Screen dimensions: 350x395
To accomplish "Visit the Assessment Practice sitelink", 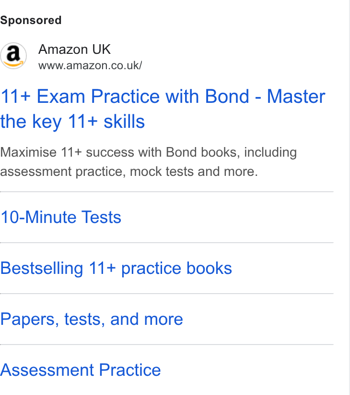I will [x=81, y=370].
